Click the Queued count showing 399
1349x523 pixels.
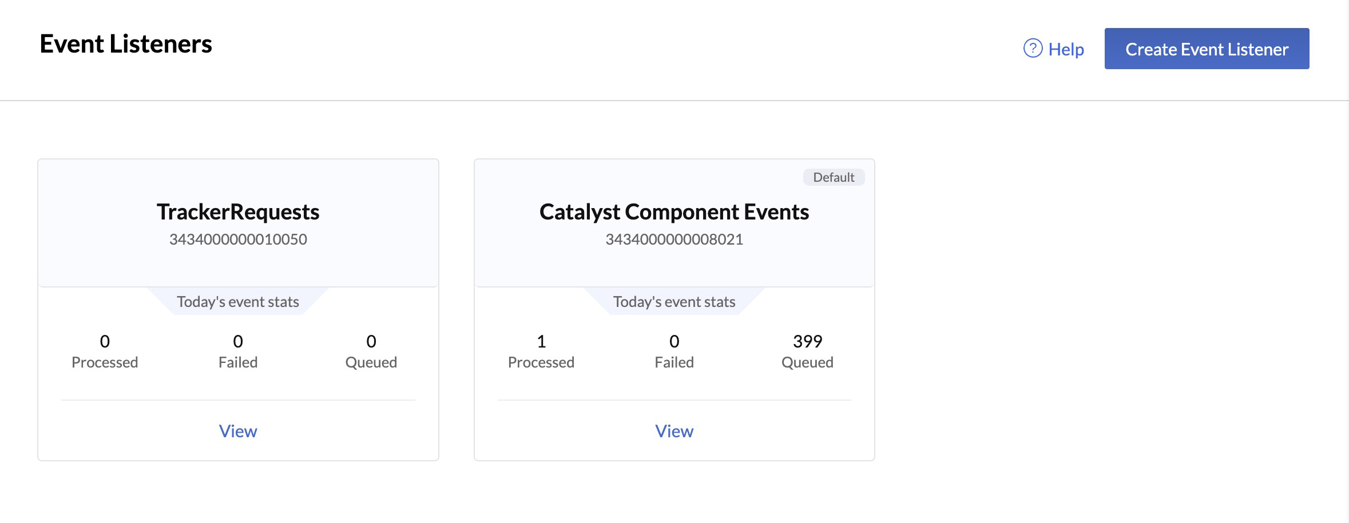(x=807, y=340)
